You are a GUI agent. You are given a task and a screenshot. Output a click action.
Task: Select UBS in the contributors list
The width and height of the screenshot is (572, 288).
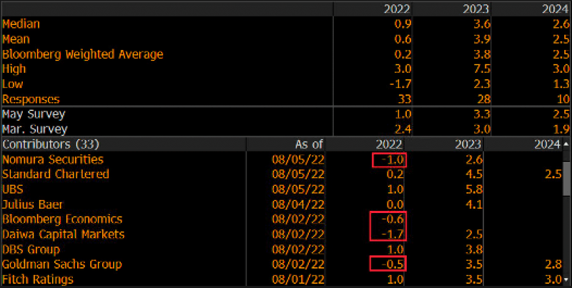coord(13,189)
